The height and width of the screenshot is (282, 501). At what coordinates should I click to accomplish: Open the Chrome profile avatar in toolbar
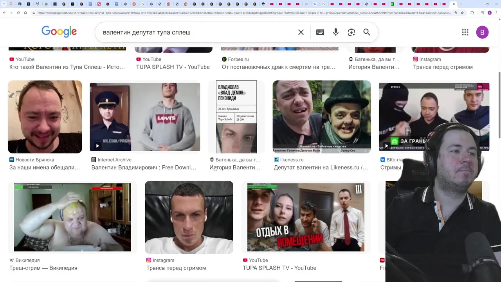coord(489,13)
